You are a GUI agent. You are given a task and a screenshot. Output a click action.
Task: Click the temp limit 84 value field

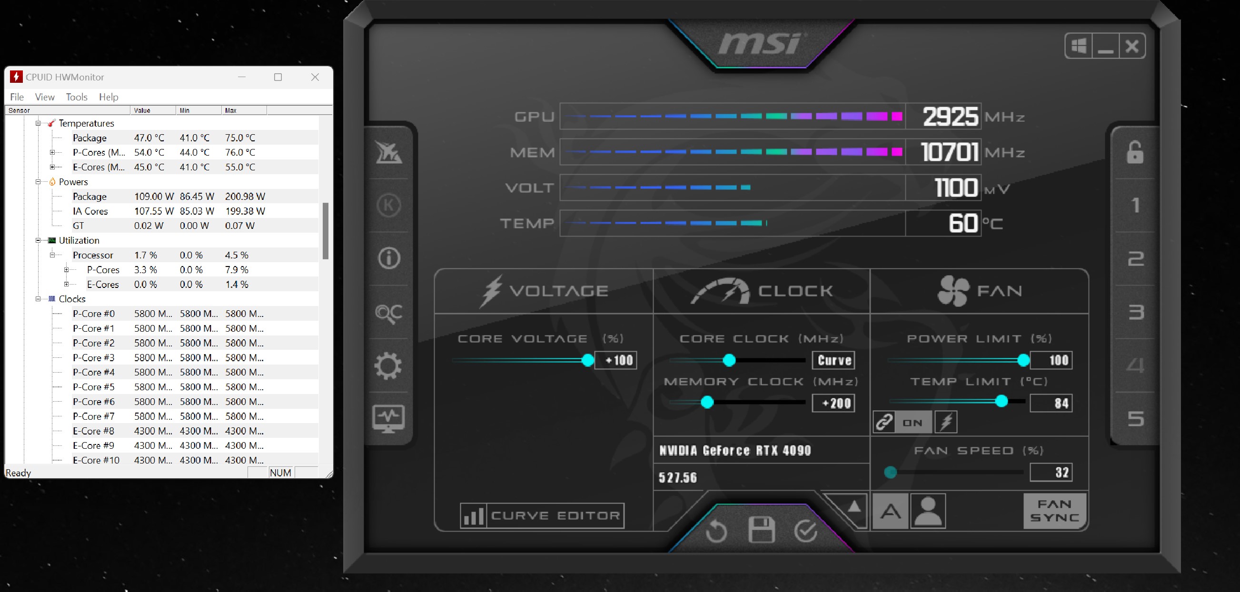coord(1052,403)
